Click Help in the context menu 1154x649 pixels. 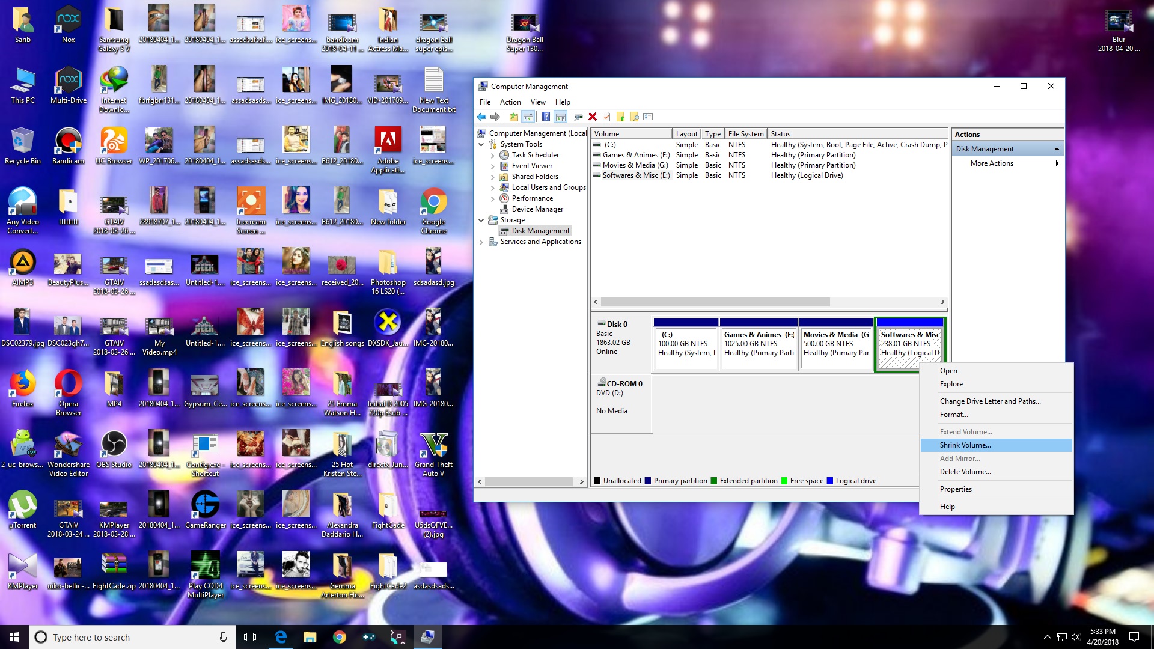pos(996,507)
